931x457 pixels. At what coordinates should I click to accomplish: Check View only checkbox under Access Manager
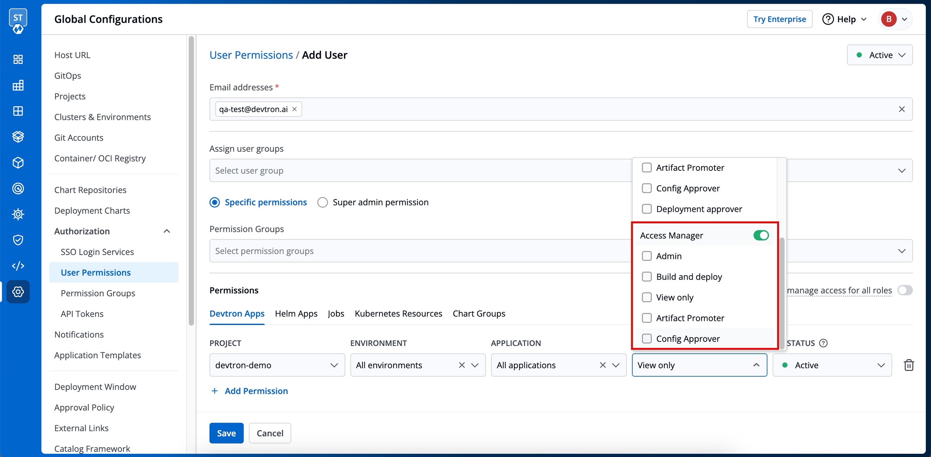tap(647, 297)
